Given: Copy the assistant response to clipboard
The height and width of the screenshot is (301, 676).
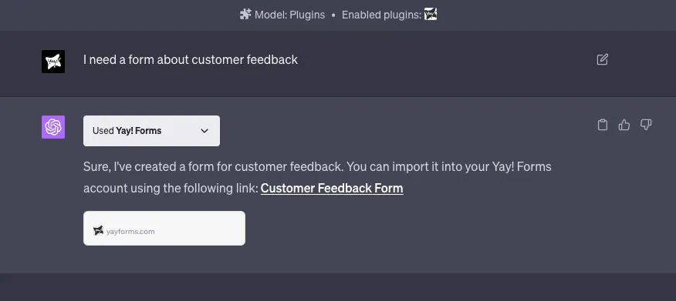Looking at the screenshot, I should 602,125.
